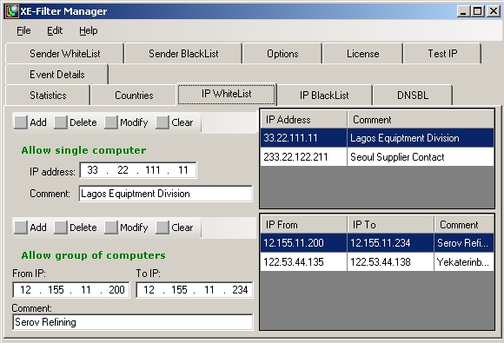Click the 12.155.11.234 cell

(390, 243)
